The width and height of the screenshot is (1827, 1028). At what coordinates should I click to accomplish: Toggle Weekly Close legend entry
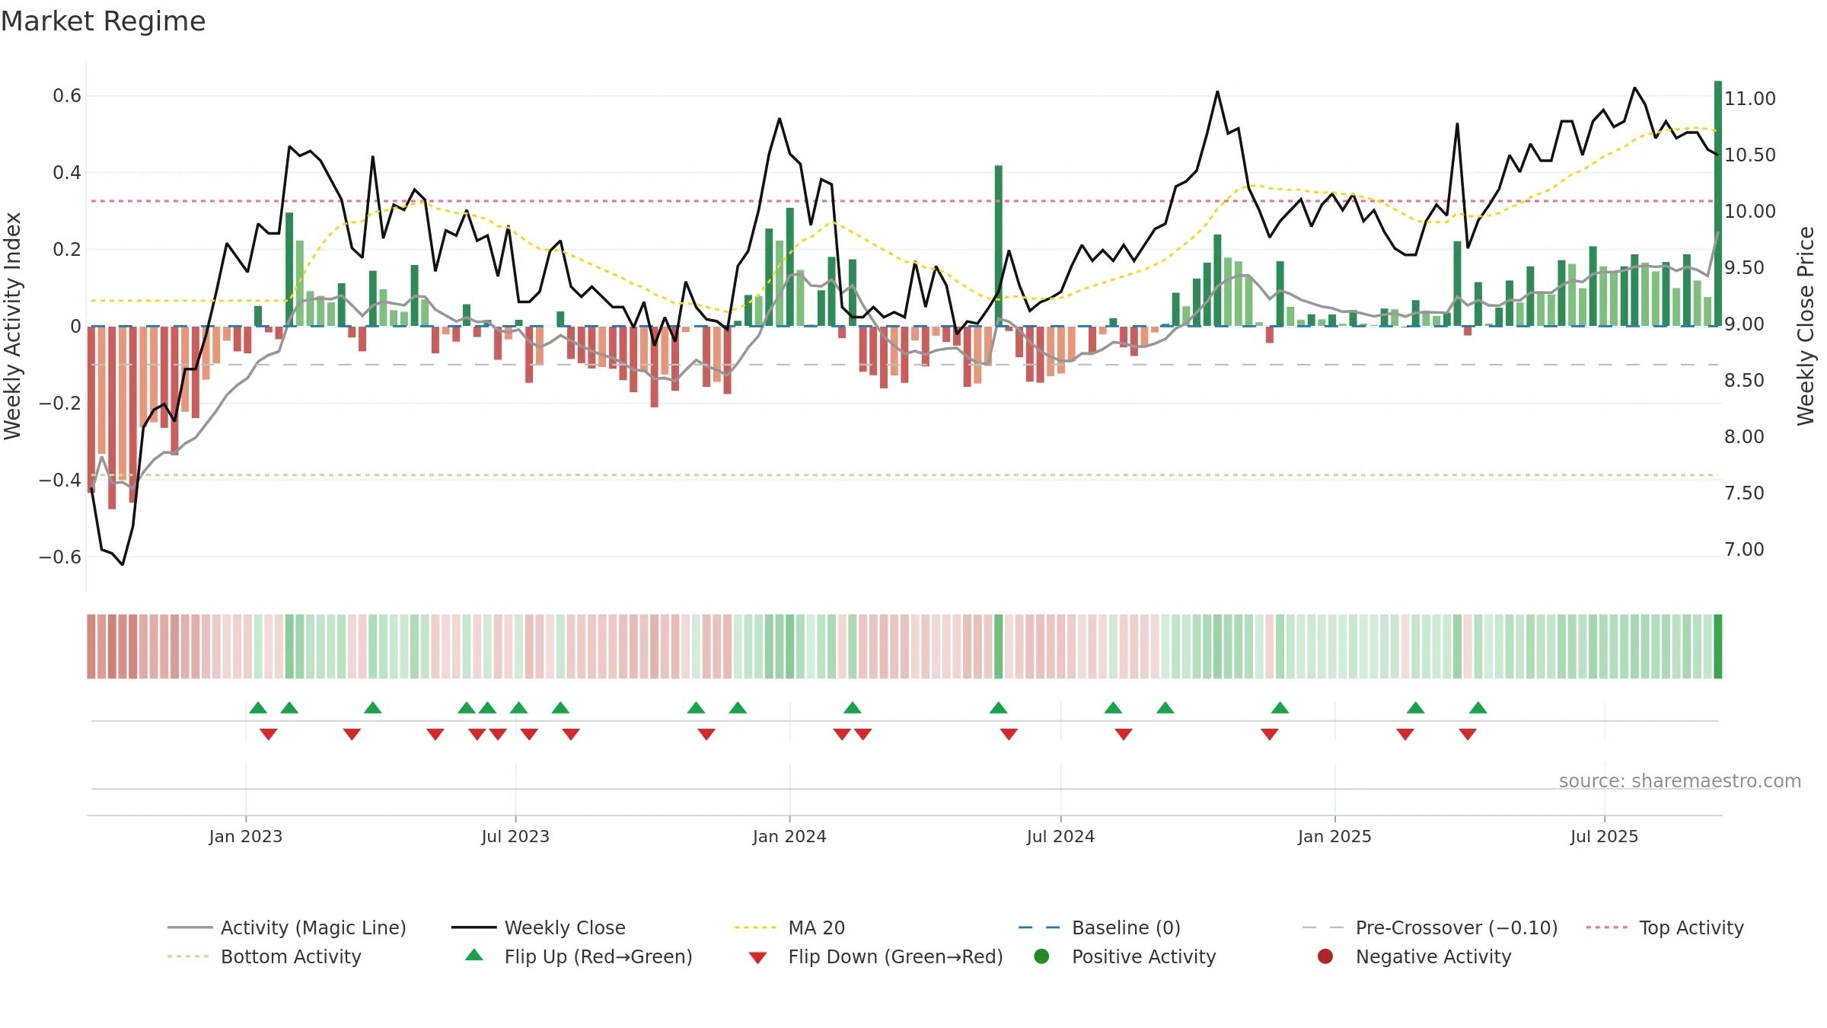coord(538,927)
